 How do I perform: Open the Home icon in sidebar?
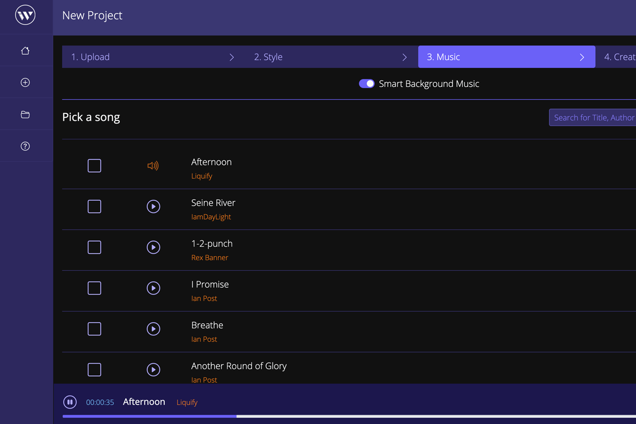pyautogui.click(x=25, y=51)
